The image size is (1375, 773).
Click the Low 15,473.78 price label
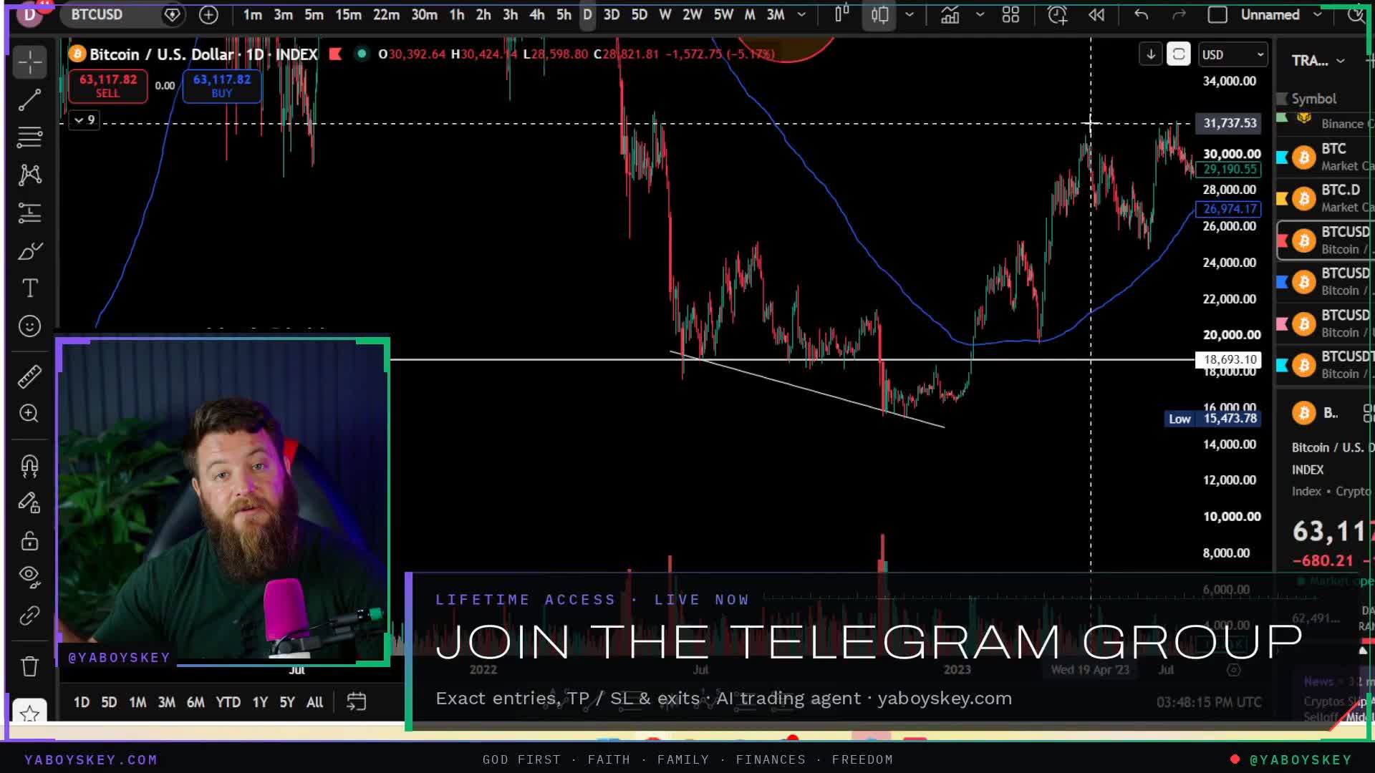tap(1212, 419)
